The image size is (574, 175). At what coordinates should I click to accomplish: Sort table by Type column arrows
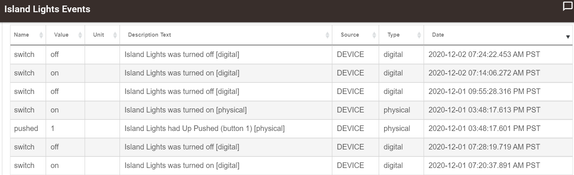pos(419,35)
